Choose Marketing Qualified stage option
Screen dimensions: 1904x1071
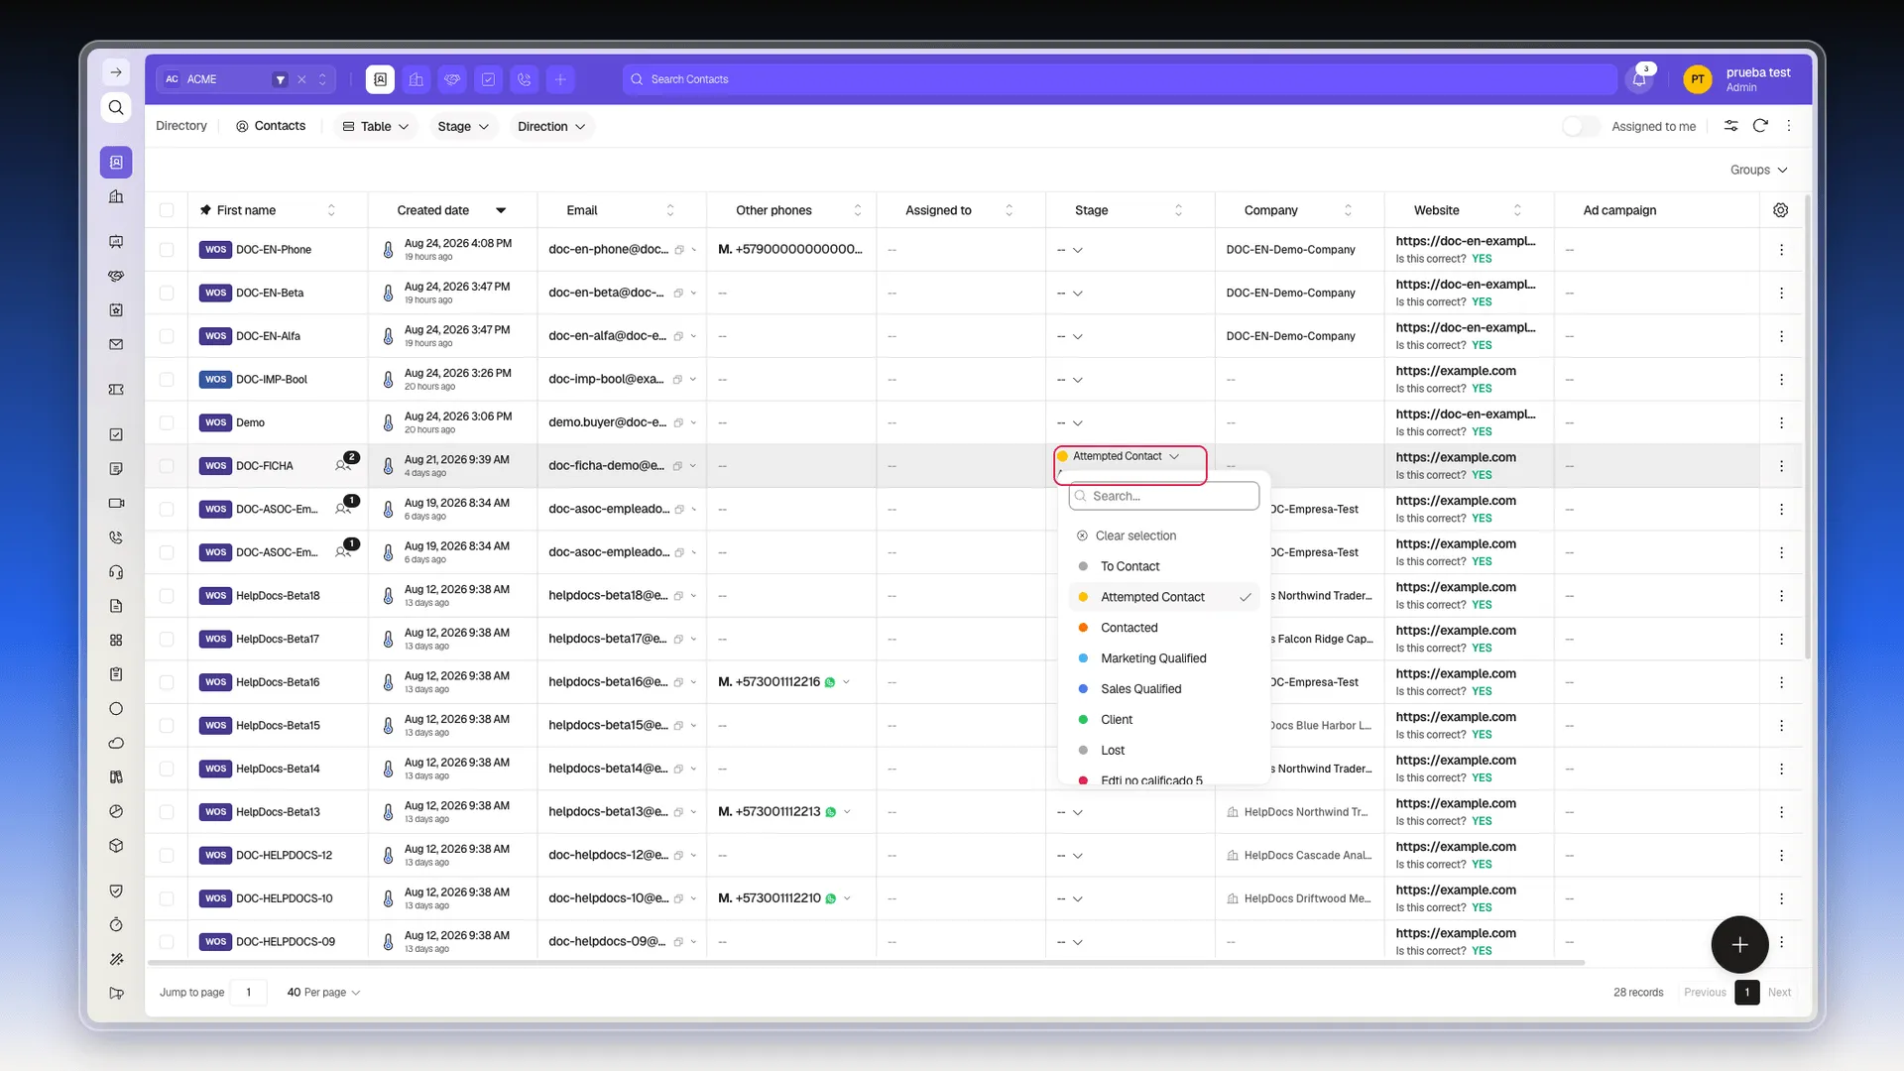pos(1163,658)
